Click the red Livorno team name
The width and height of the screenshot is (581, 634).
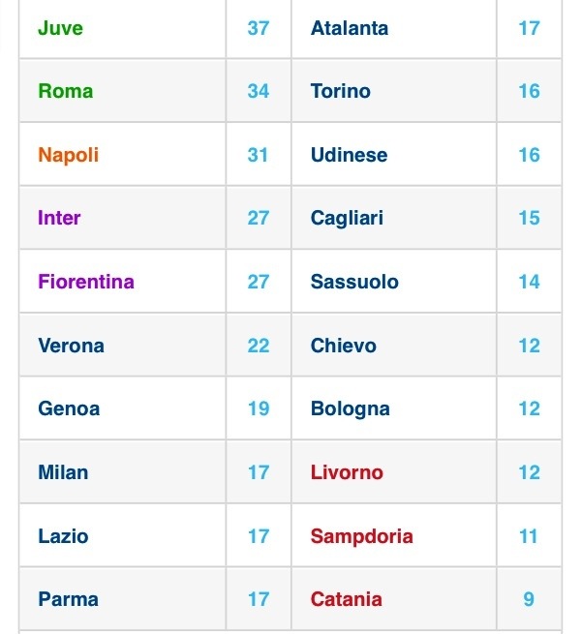click(x=347, y=472)
